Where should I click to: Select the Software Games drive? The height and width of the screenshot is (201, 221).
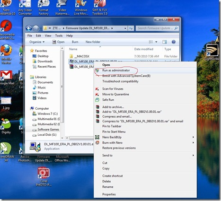tap(45, 130)
